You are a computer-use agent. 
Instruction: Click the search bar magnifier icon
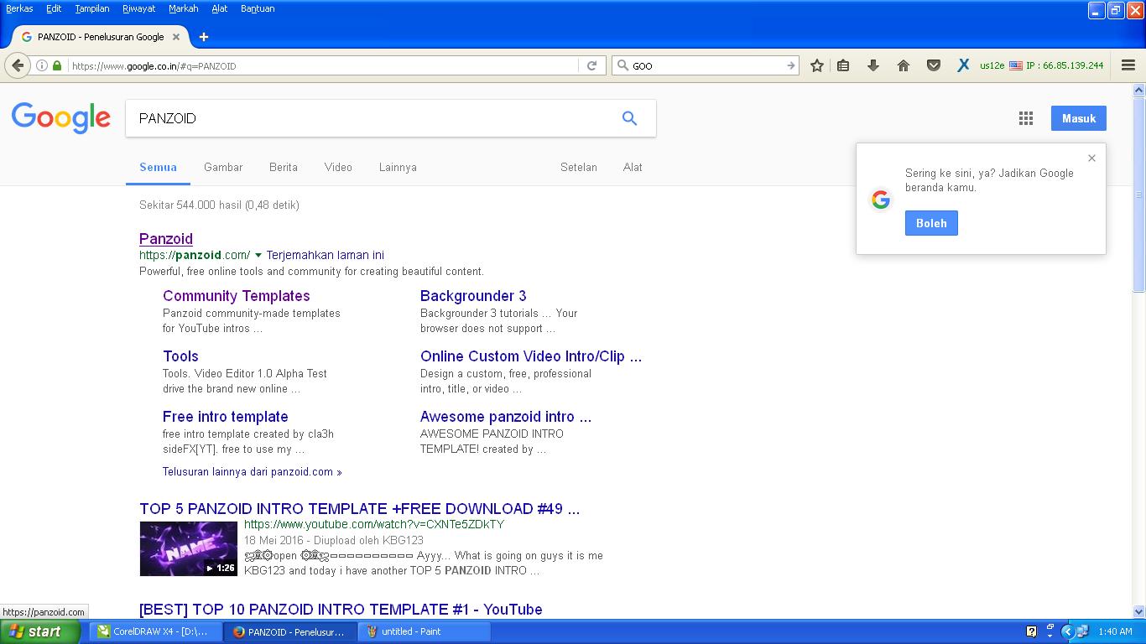click(622, 65)
